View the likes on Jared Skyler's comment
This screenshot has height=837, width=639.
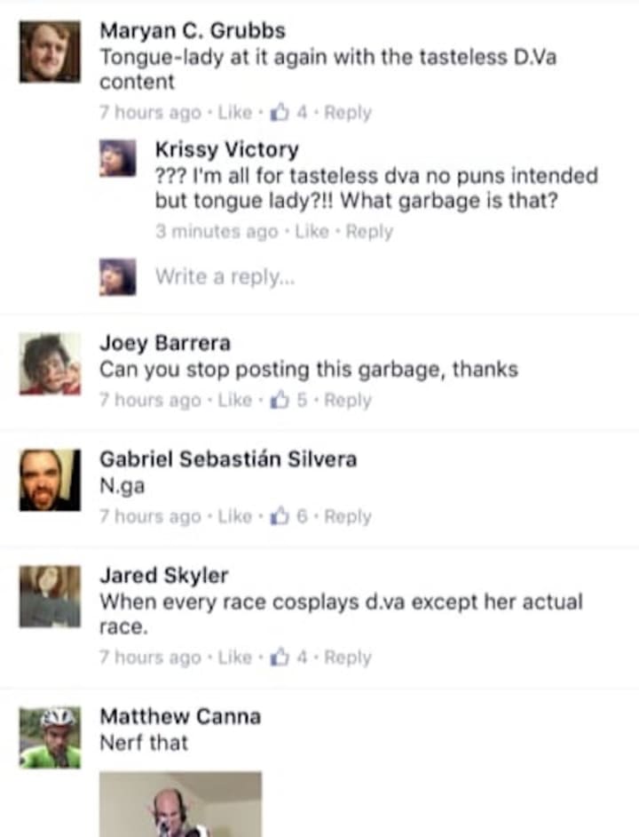coord(288,658)
